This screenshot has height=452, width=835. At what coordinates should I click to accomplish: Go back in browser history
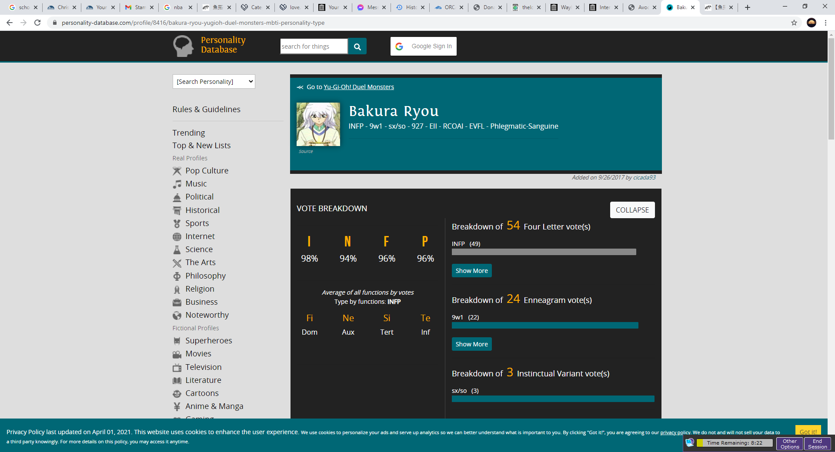point(10,23)
